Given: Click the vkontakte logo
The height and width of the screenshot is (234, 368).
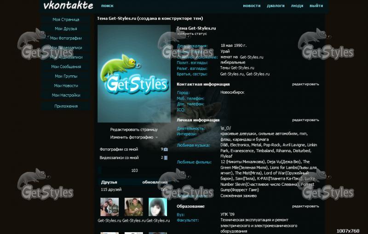Looking at the screenshot, I should coord(68,6).
